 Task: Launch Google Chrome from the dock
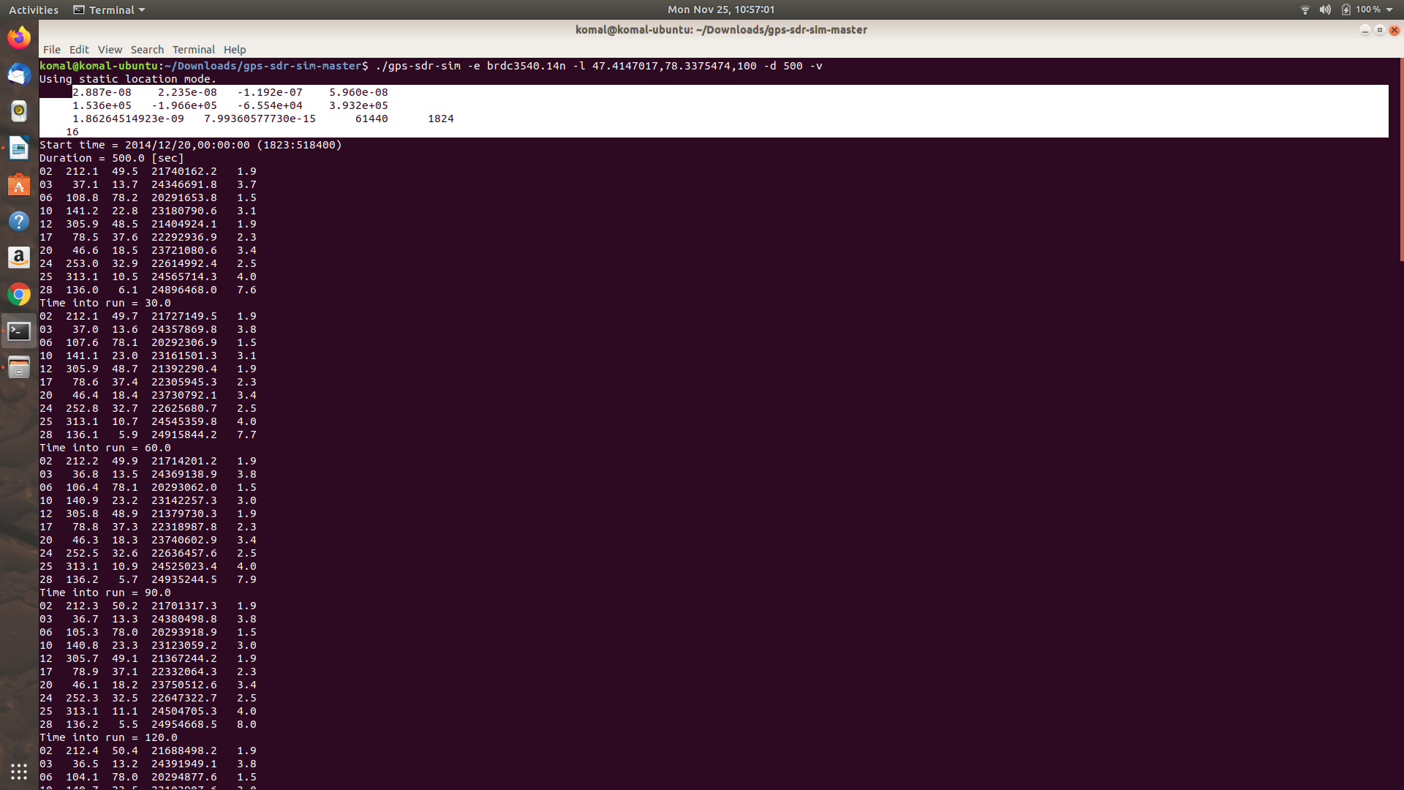19,294
